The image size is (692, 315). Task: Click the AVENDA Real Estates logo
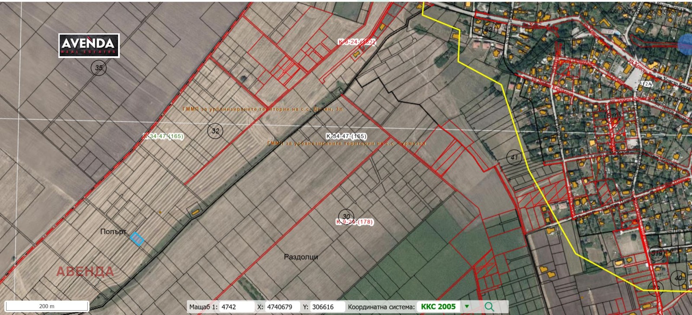click(x=89, y=45)
